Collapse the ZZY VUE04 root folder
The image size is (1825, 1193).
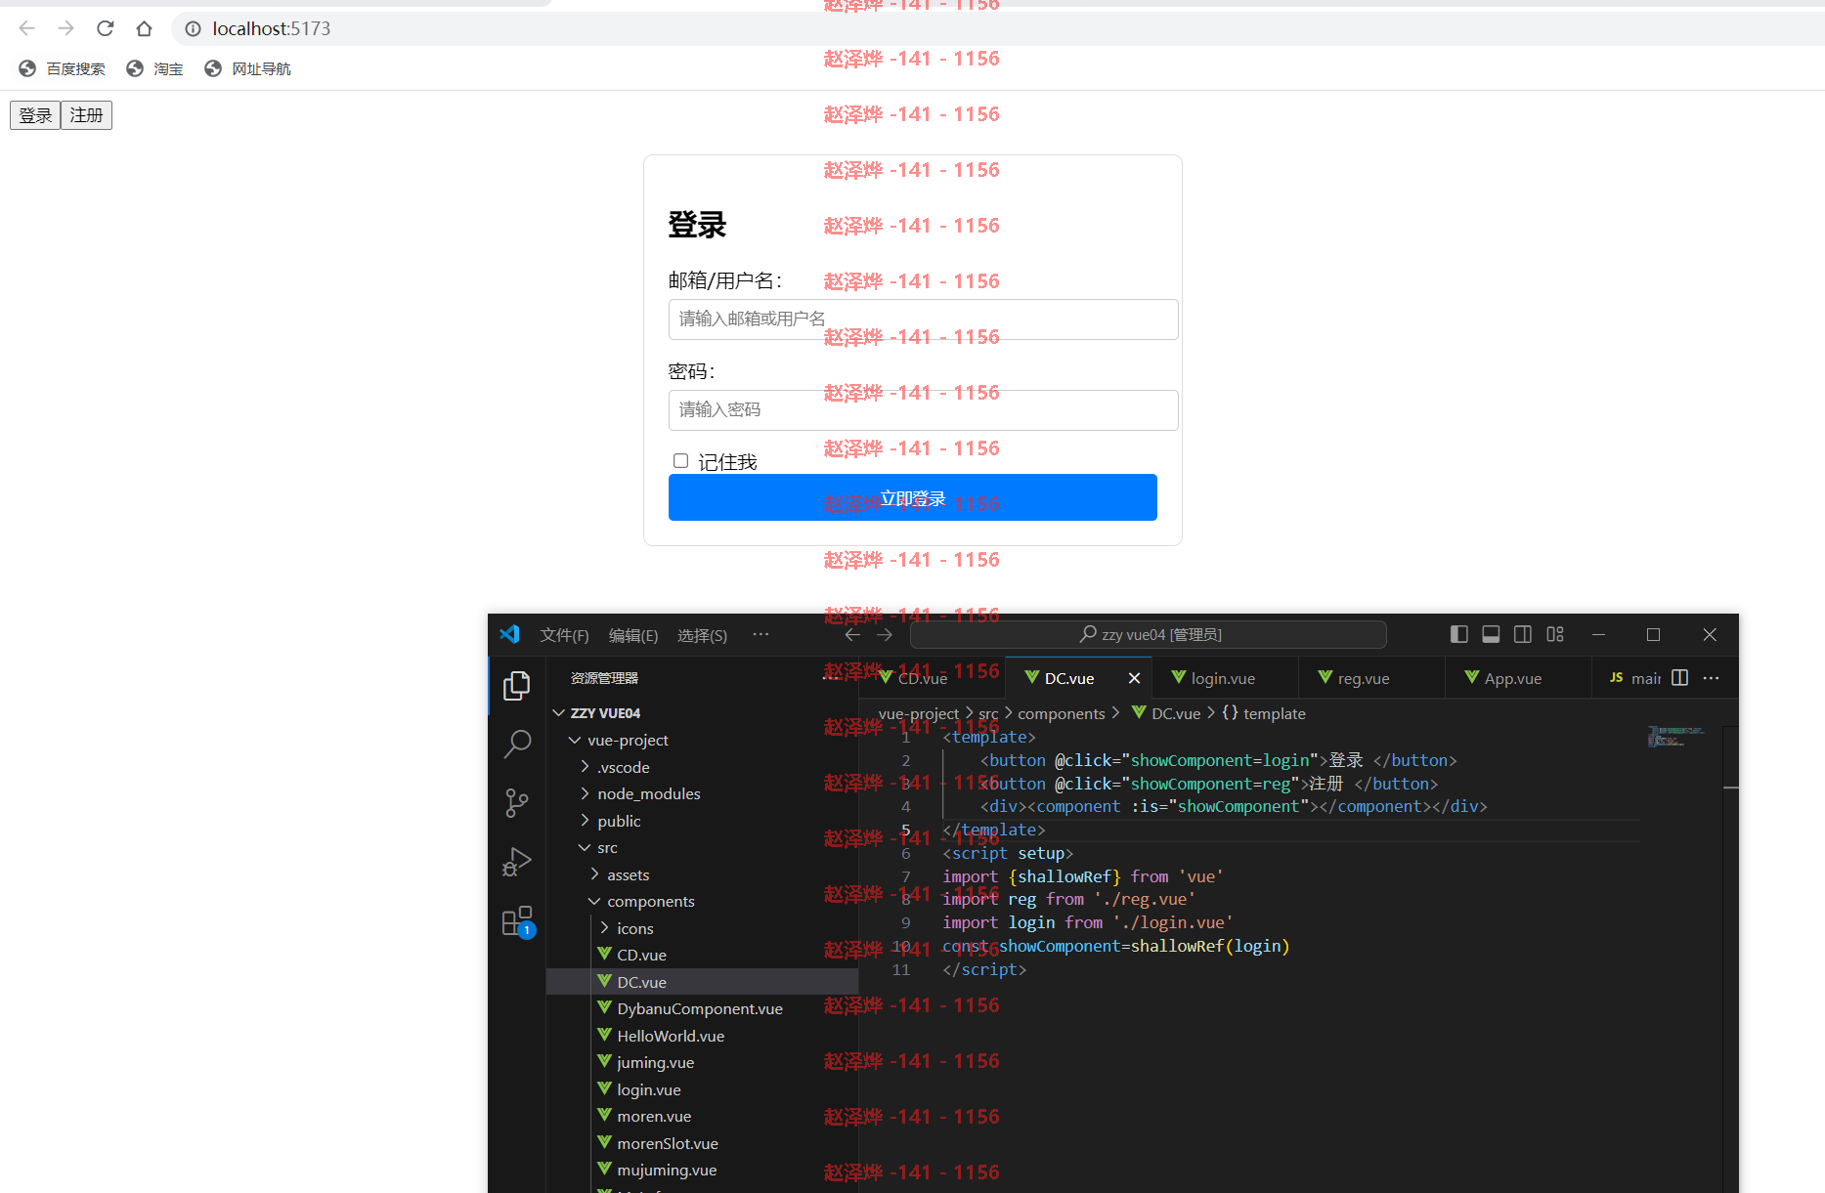tap(559, 713)
